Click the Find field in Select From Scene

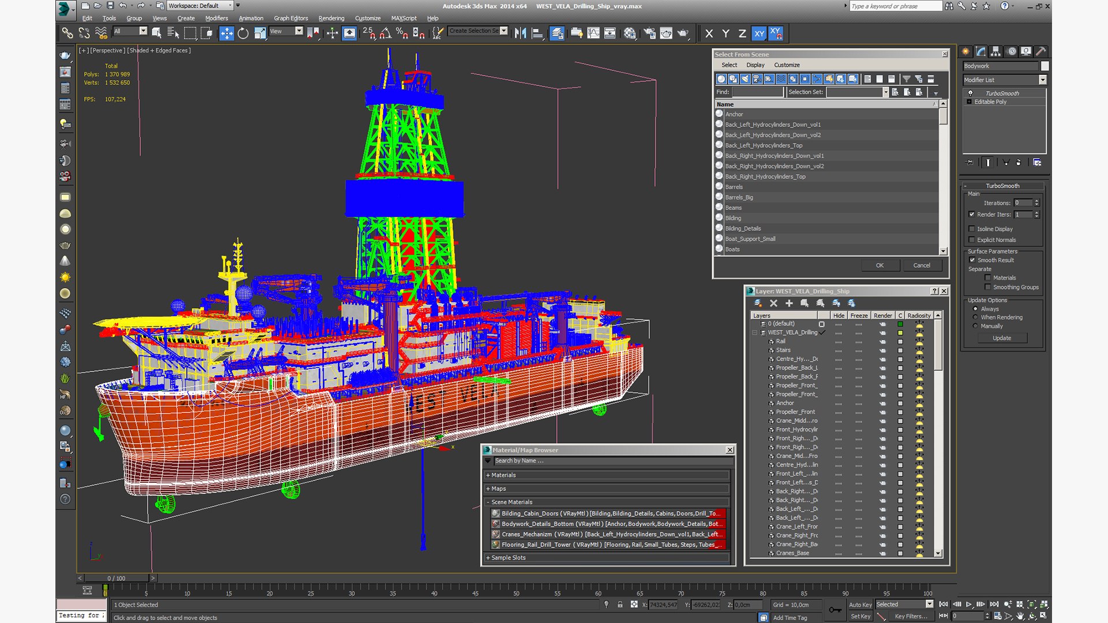(x=757, y=92)
